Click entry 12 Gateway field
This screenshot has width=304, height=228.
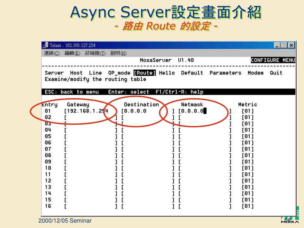91,181
